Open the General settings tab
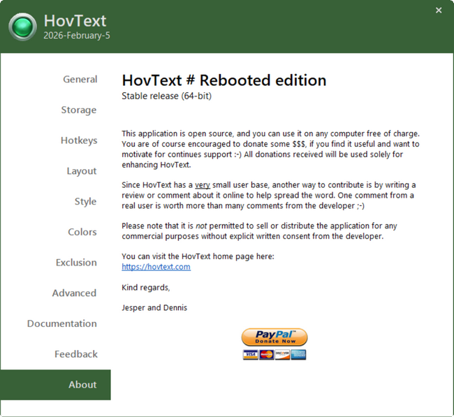This screenshot has width=454, height=417. click(80, 80)
